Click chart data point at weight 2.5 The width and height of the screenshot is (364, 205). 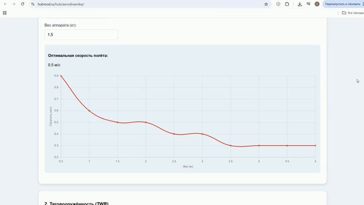click(174, 134)
